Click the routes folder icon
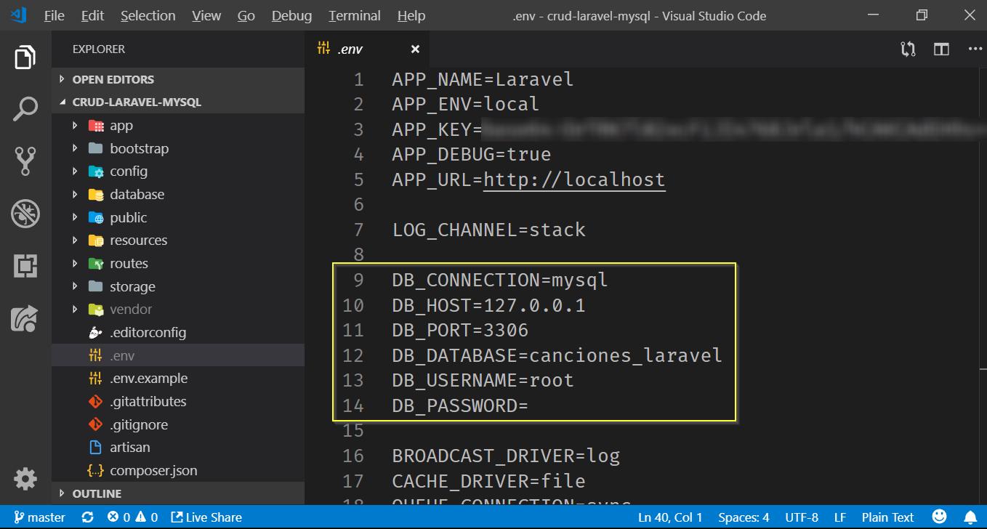987x529 pixels. pyautogui.click(x=96, y=264)
